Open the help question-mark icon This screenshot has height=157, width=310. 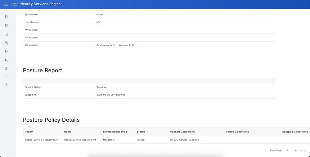6,85
